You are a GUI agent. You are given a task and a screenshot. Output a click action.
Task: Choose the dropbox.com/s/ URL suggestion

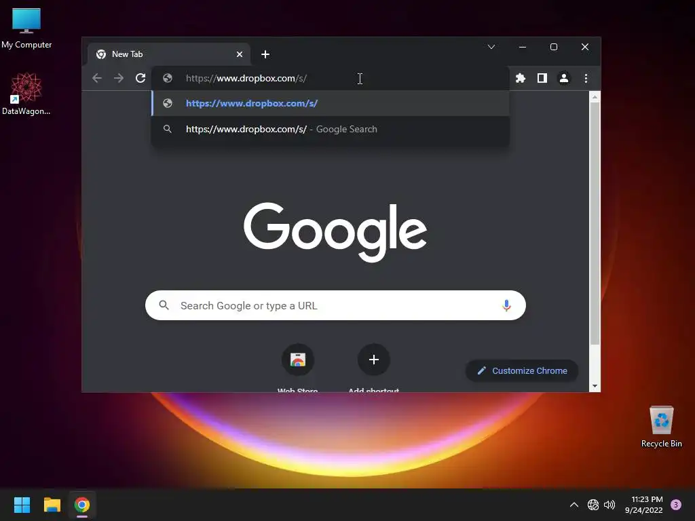coord(331,103)
